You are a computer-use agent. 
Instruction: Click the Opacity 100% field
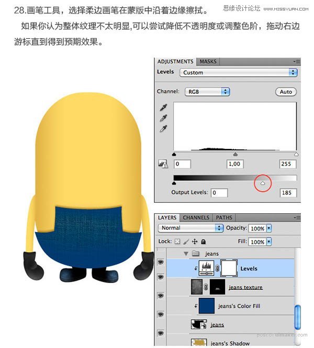pos(257,229)
